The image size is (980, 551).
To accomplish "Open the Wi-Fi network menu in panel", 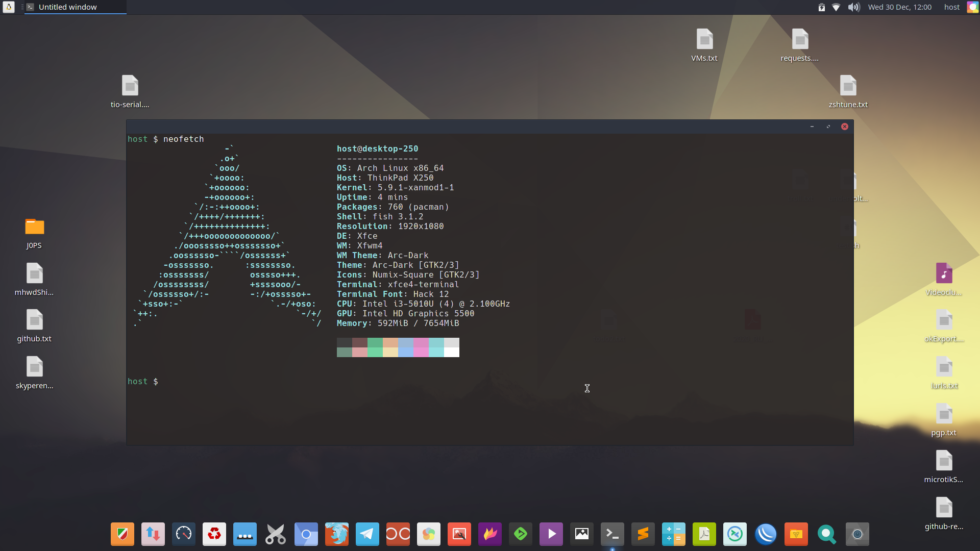I will pyautogui.click(x=836, y=7).
